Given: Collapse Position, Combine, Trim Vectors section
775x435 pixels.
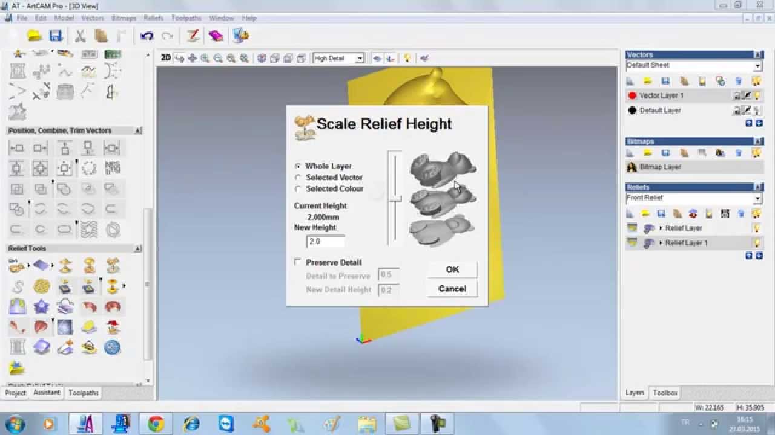Looking at the screenshot, I should click(x=138, y=130).
